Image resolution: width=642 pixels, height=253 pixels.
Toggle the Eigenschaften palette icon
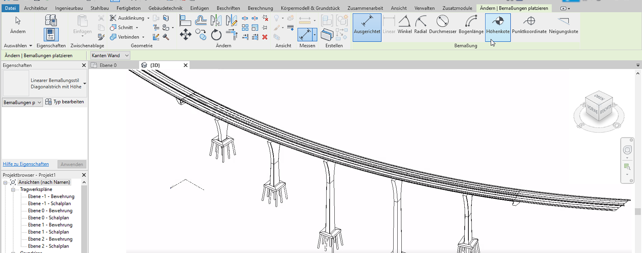(51, 35)
